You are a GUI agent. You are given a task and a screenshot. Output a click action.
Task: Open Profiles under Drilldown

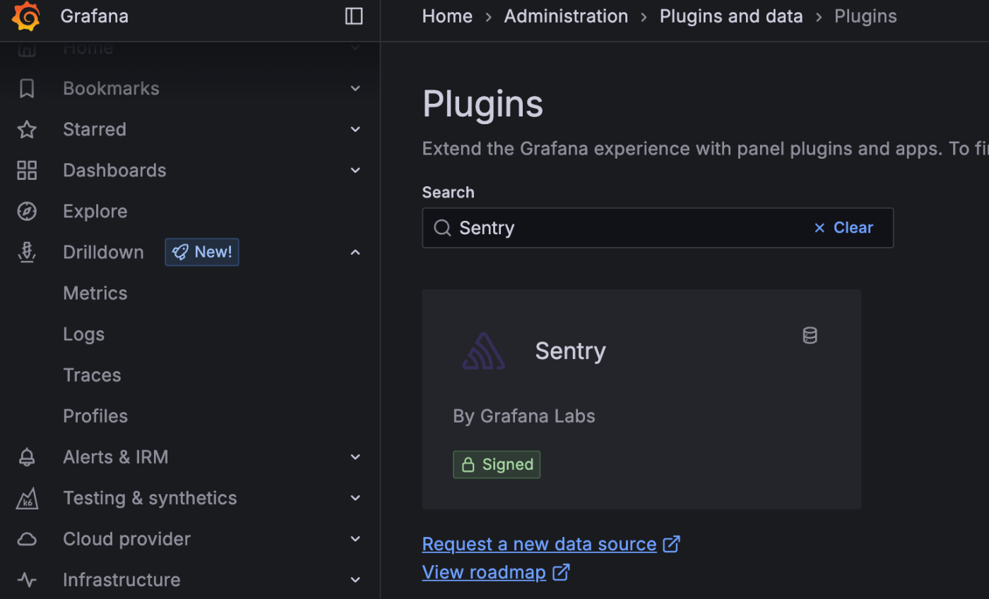click(95, 416)
